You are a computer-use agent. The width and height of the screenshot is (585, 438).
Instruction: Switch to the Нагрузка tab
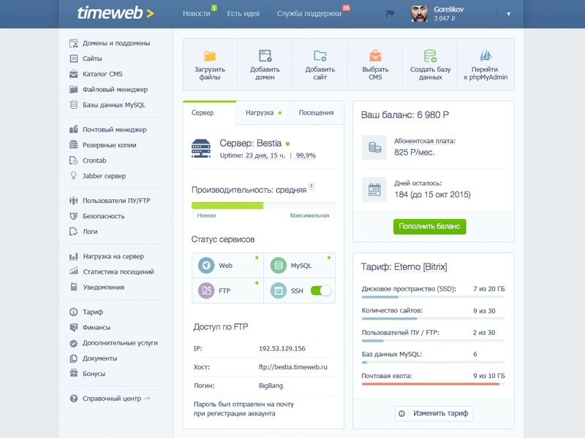(263, 113)
